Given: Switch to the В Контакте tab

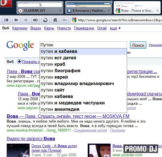Looking at the screenshot, I should 89,8.
